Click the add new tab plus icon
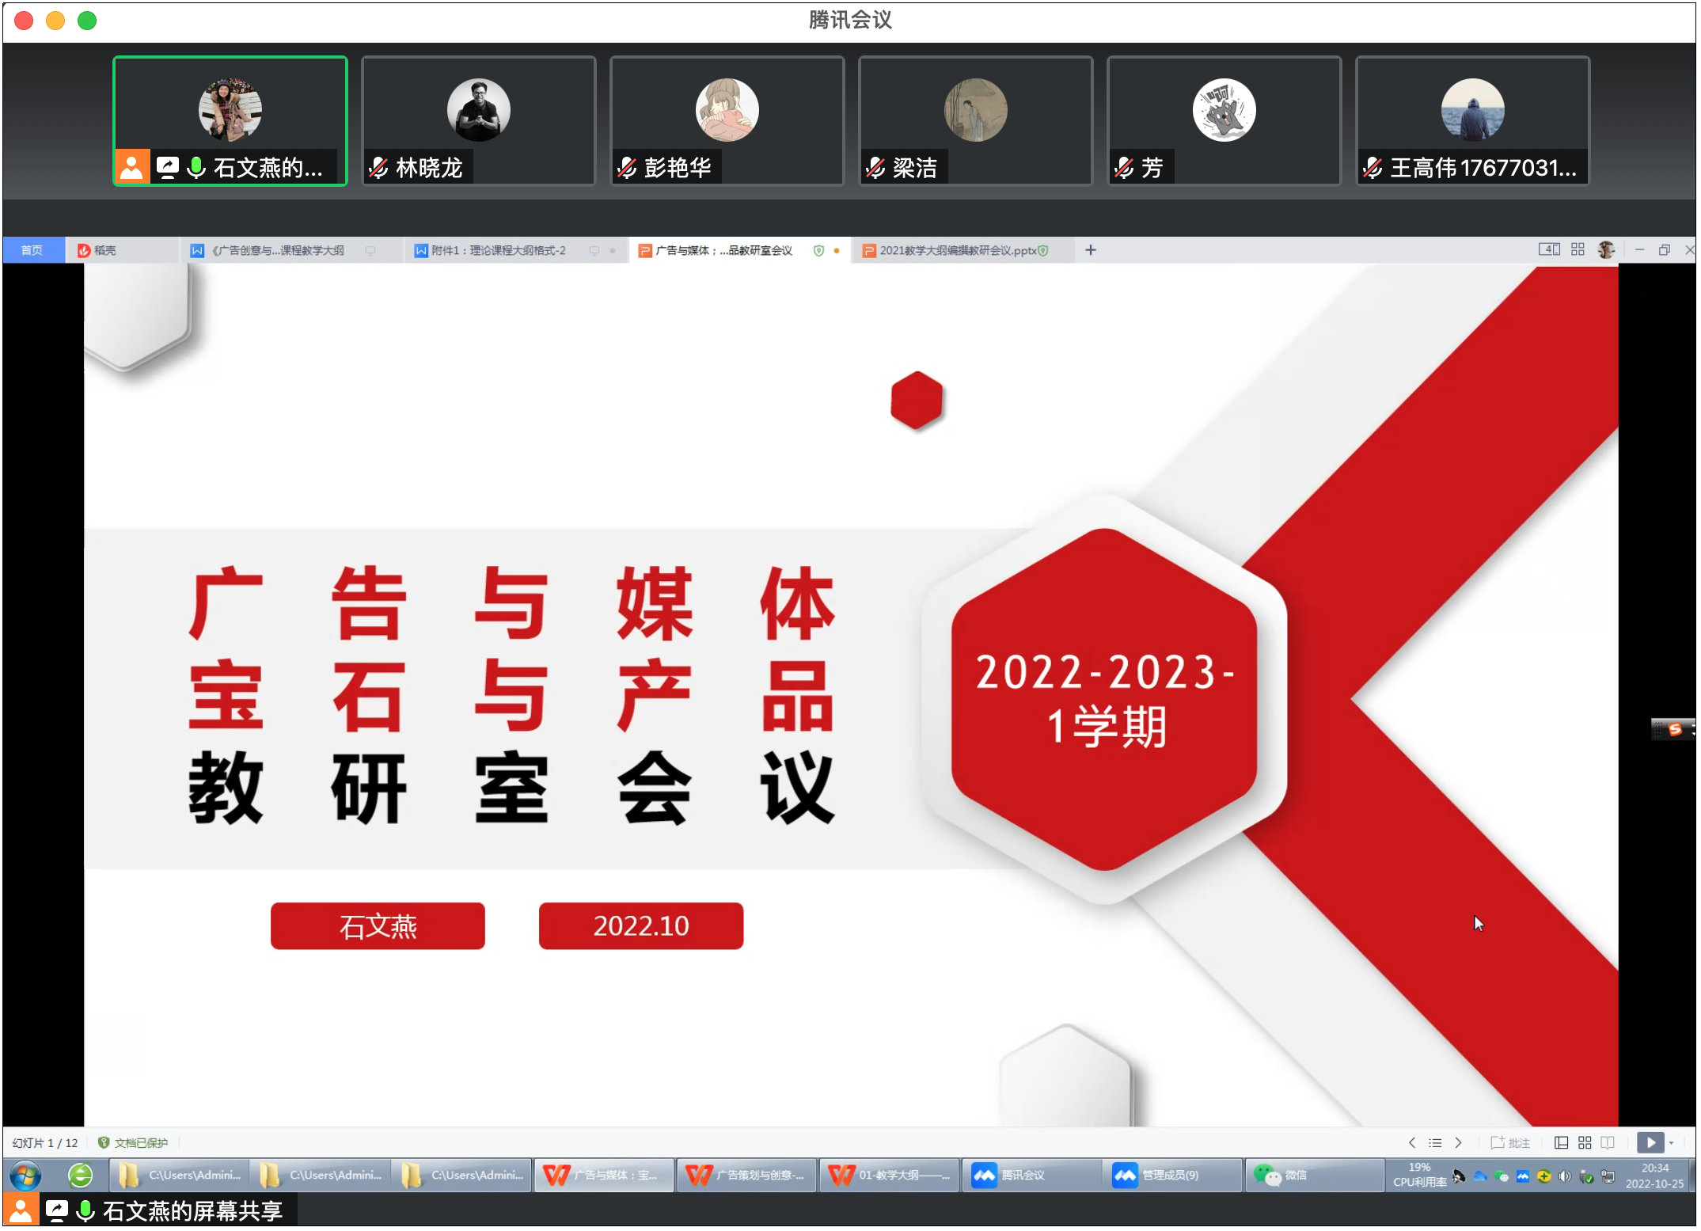1701x1231 pixels. click(1090, 250)
